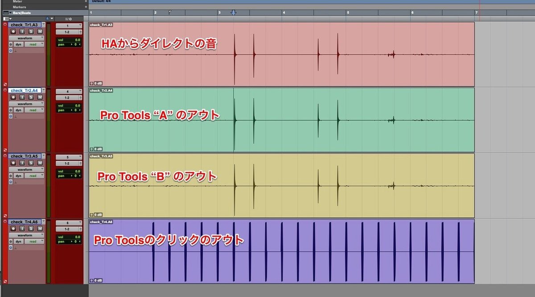Click the timebase clock icon in track header

[x=47, y=18]
